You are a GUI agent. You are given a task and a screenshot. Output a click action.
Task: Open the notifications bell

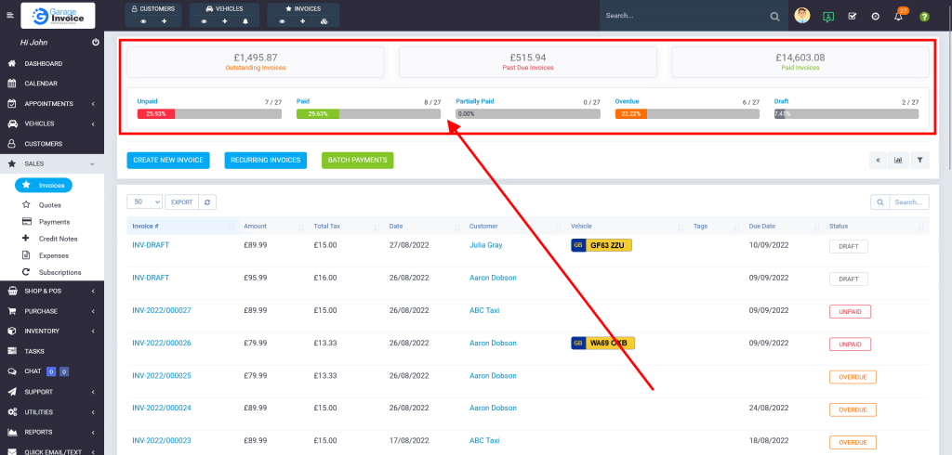coord(899,17)
